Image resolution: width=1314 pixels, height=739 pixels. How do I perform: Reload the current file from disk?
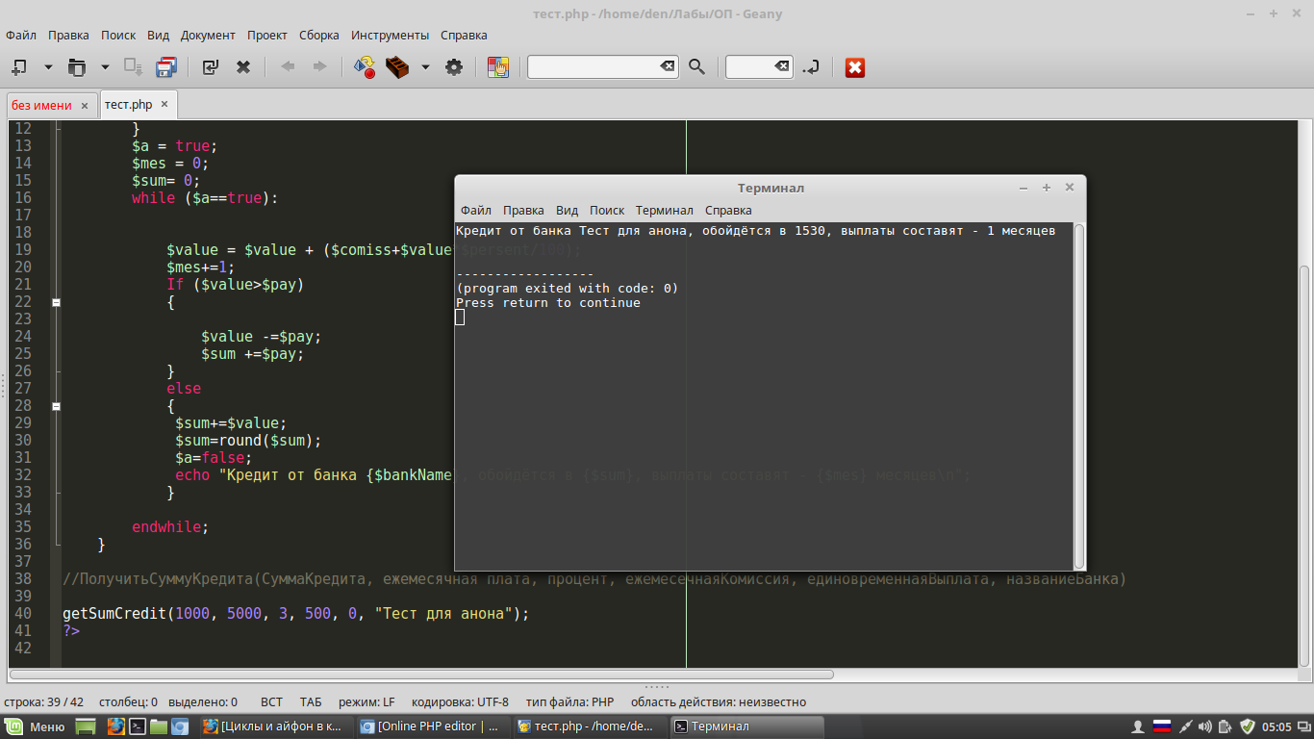click(211, 67)
